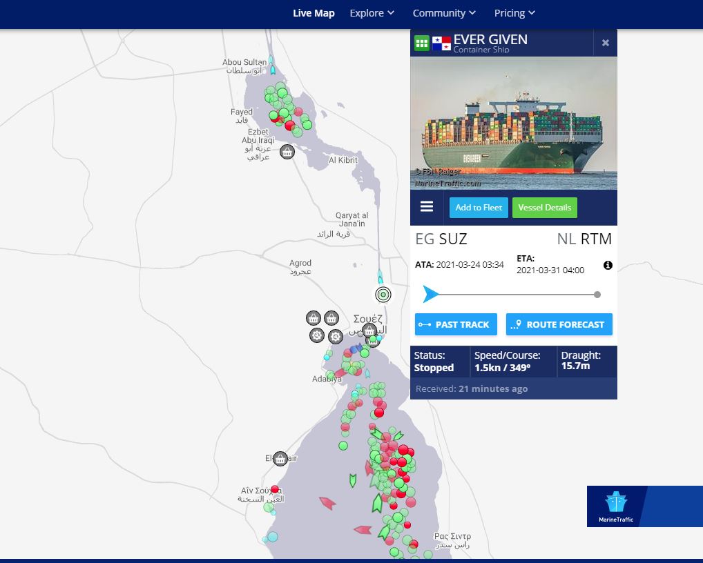The height and width of the screenshot is (563, 703).
Task: Click the NL RTM destination port label
Action: [584, 239]
